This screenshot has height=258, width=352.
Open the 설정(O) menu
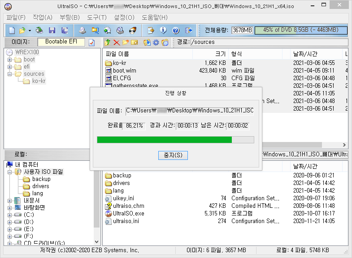tap(124, 17)
